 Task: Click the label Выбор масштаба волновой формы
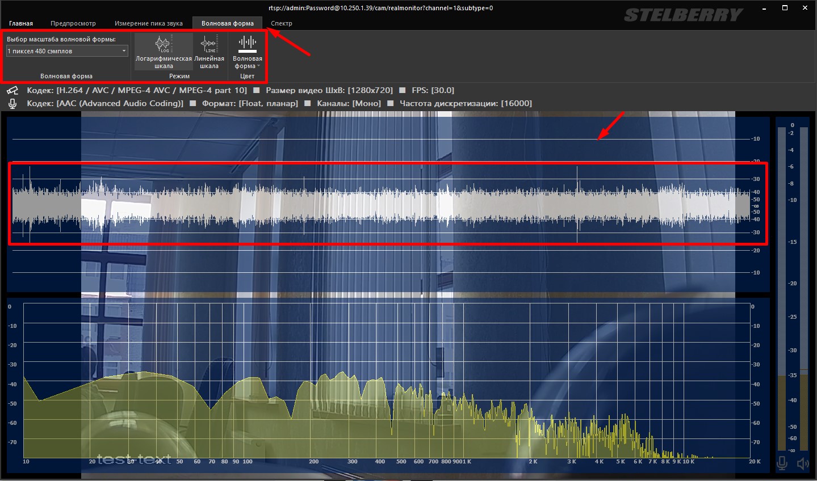coord(61,39)
